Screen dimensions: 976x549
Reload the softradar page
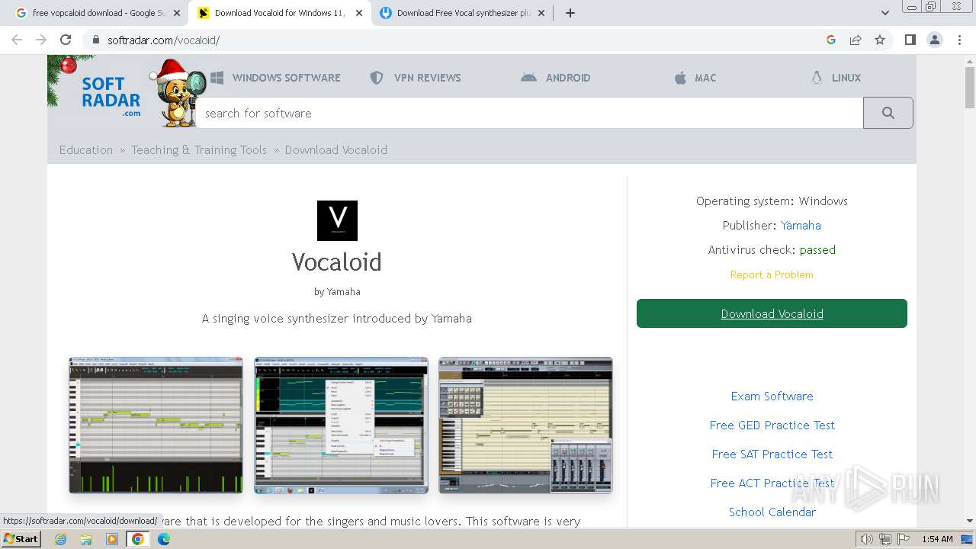click(66, 40)
